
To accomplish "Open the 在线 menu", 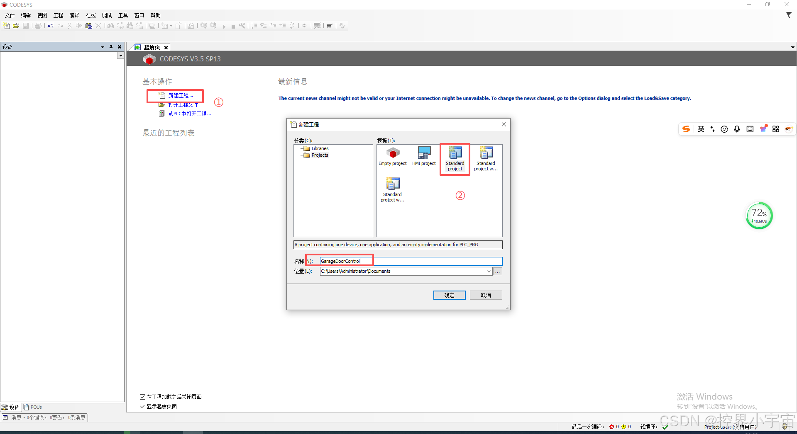I will pyautogui.click(x=90, y=15).
